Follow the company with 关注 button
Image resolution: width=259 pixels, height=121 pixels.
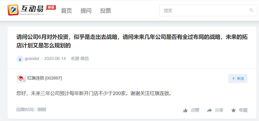[x=238, y=78]
